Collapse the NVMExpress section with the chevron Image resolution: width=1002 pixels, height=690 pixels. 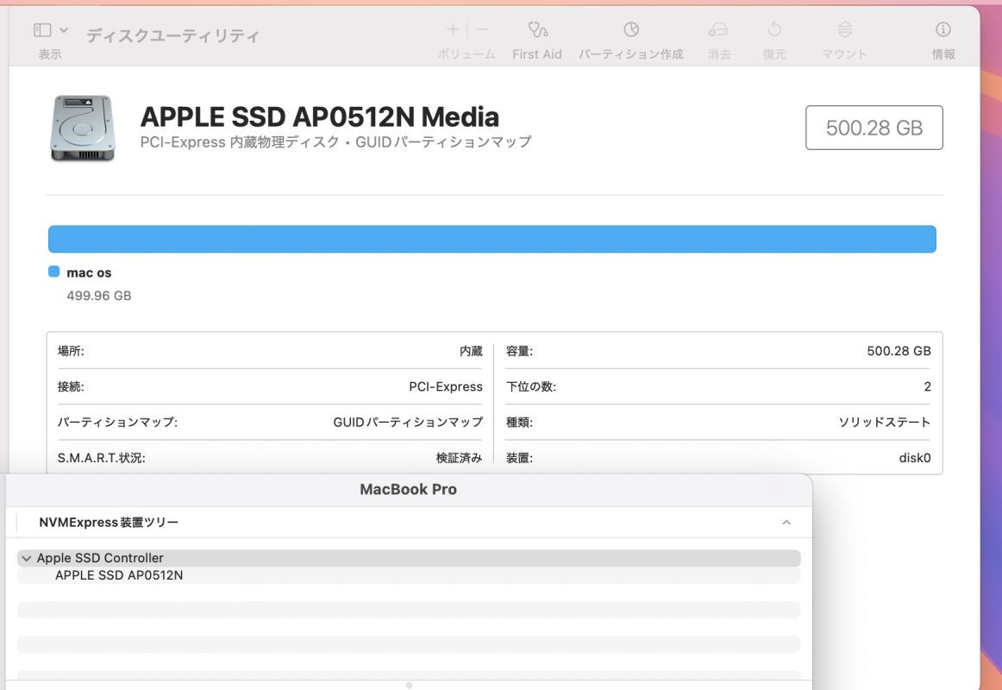pyautogui.click(x=786, y=523)
